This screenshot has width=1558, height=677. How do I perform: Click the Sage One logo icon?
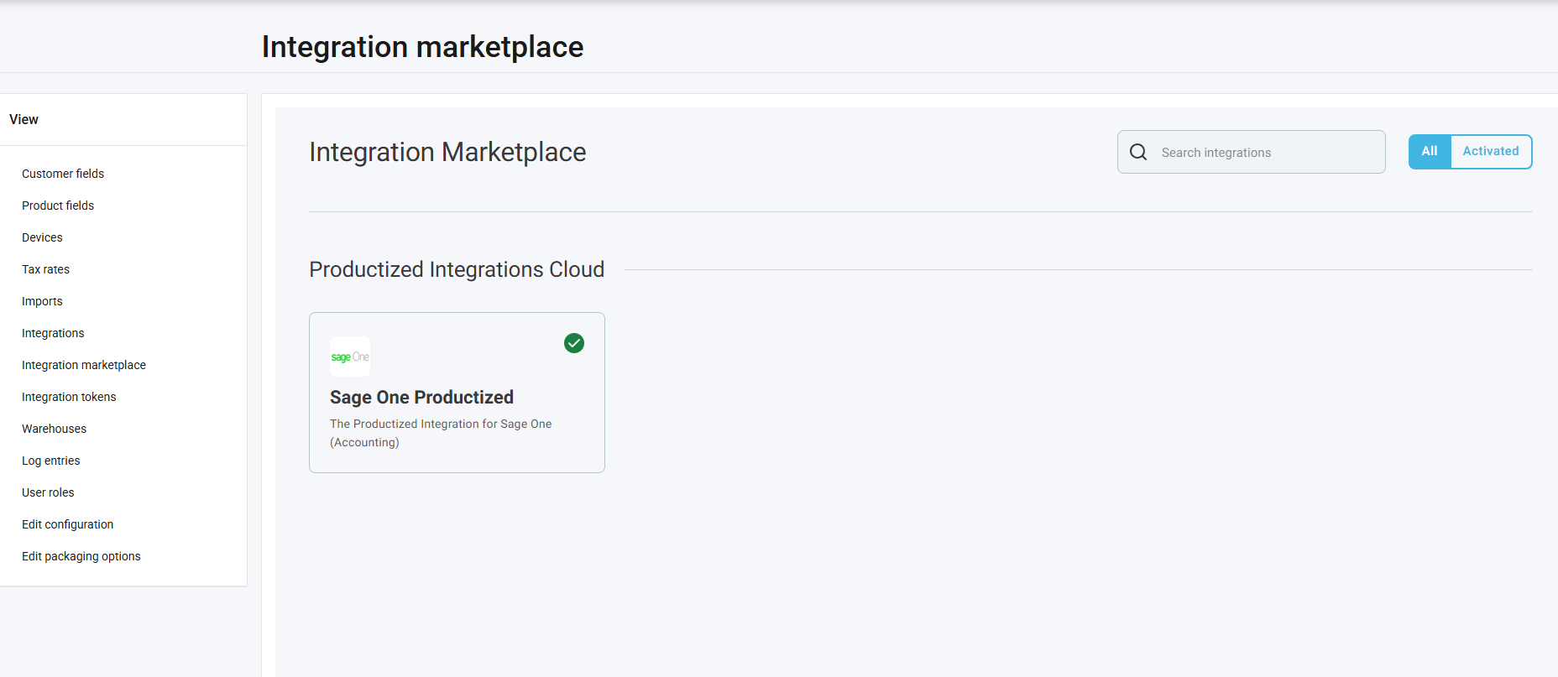[x=350, y=357]
